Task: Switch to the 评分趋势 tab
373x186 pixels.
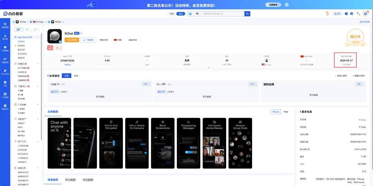Action: (x=70, y=180)
